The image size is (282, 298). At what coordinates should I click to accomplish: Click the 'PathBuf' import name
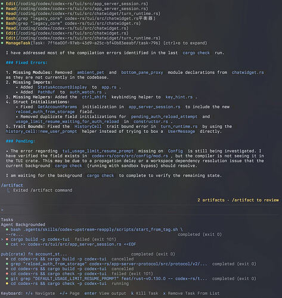pos(47,92)
